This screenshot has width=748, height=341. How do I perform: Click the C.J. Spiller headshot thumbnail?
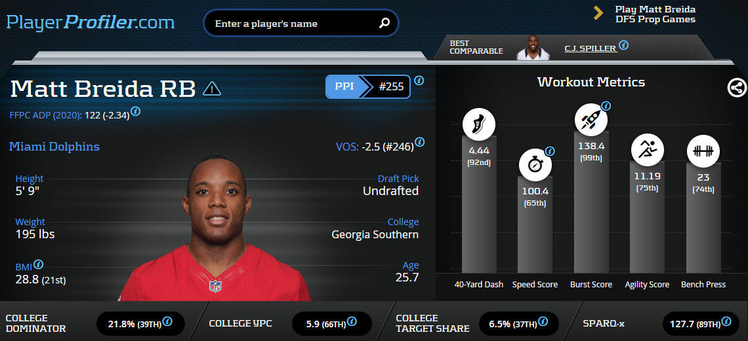pyautogui.click(x=533, y=48)
